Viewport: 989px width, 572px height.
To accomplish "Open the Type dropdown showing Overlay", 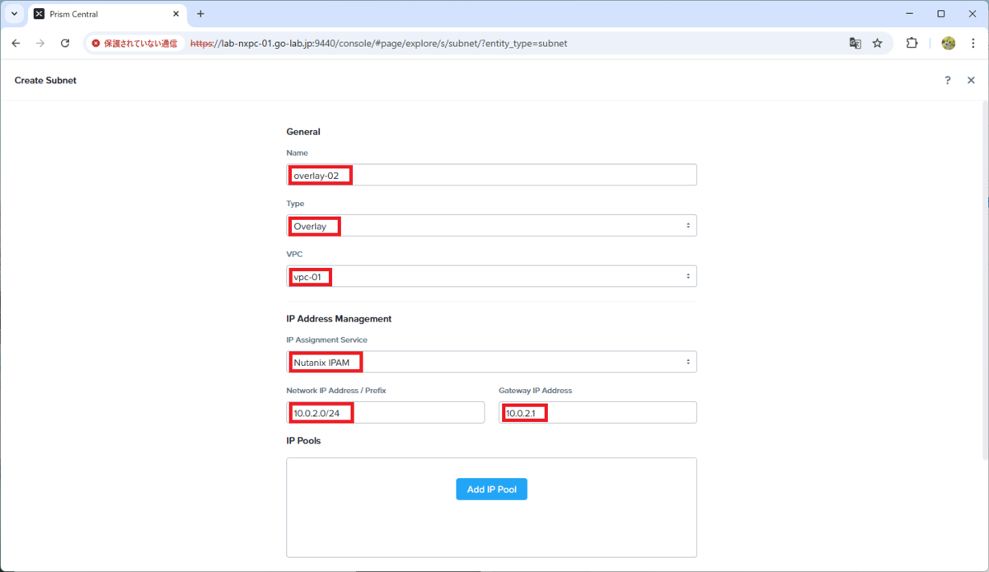I will [x=491, y=226].
